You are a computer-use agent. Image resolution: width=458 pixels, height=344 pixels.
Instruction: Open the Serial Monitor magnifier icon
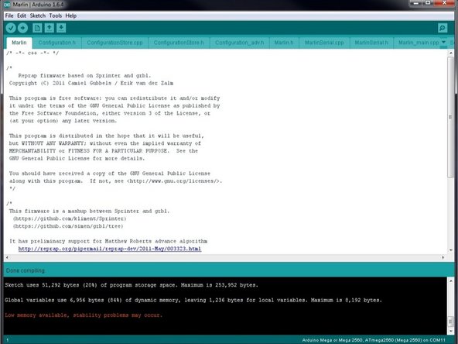point(443,28)
